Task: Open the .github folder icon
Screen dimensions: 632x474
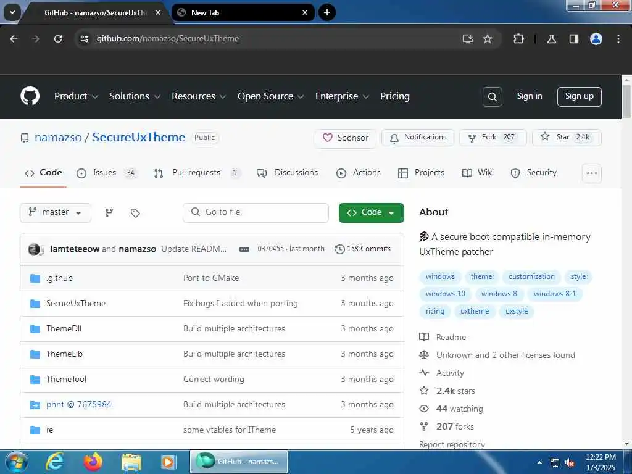Action: coord(35,278)
